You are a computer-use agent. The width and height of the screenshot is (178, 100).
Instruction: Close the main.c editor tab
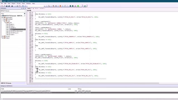pos(33,9)
